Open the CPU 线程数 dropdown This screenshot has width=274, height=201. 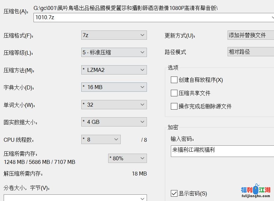point(101,139)
